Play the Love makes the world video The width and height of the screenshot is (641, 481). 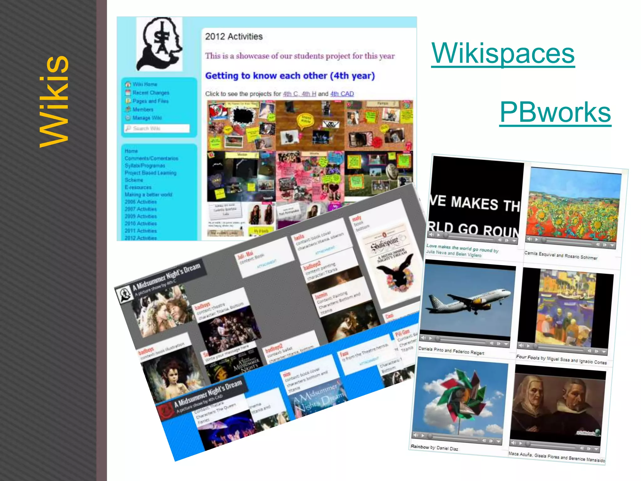point(438,235)
